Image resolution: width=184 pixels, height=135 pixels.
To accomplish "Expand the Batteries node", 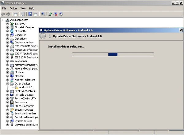I will click(x=8, y=24).
